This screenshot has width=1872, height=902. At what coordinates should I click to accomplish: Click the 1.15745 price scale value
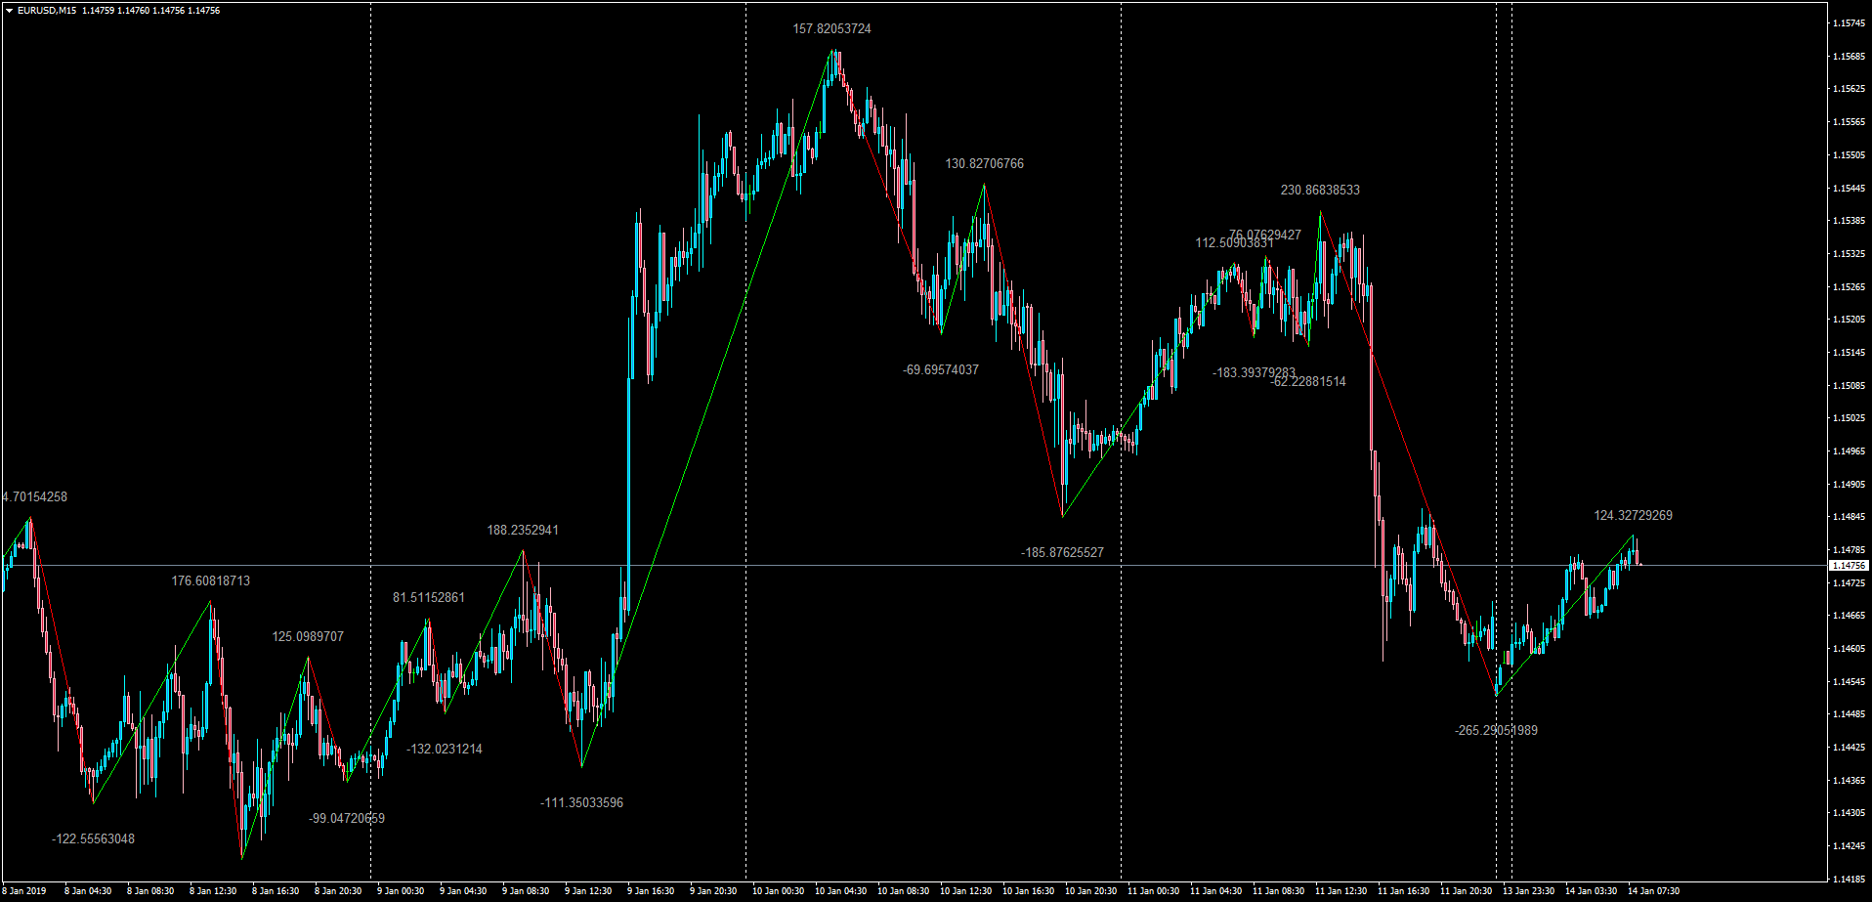[x=1848, y=22]
